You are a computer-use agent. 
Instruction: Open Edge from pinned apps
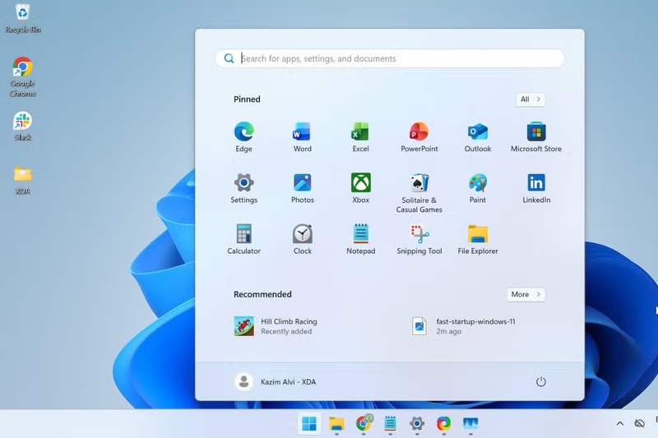[243, 137]
